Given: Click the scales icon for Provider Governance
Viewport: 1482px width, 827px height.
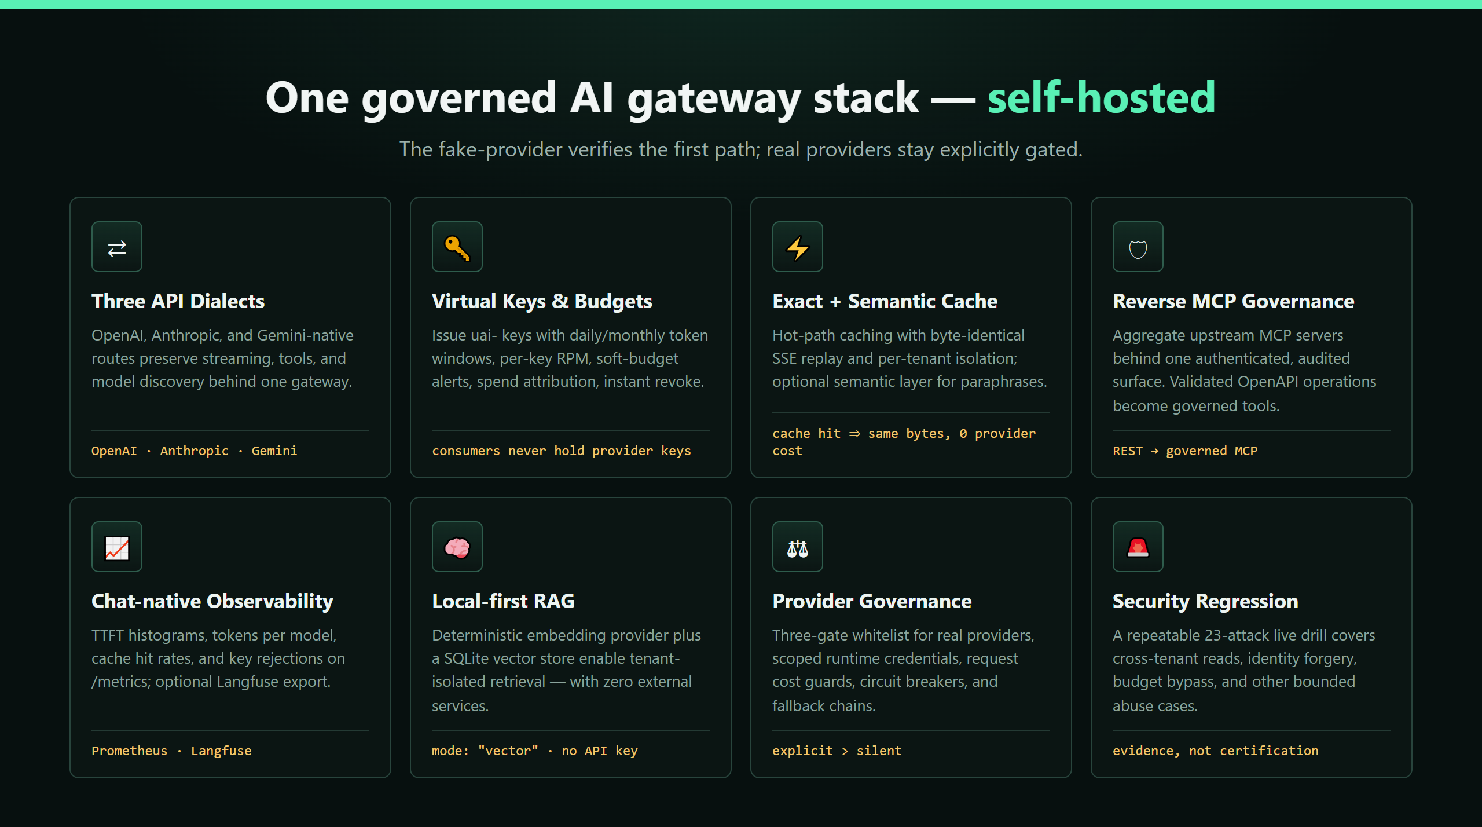Looking at the screenshot, I should coord(798,547).
